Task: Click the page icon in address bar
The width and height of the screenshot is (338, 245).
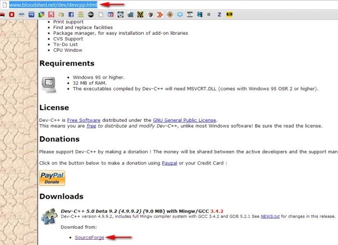Action: [4, 4]
